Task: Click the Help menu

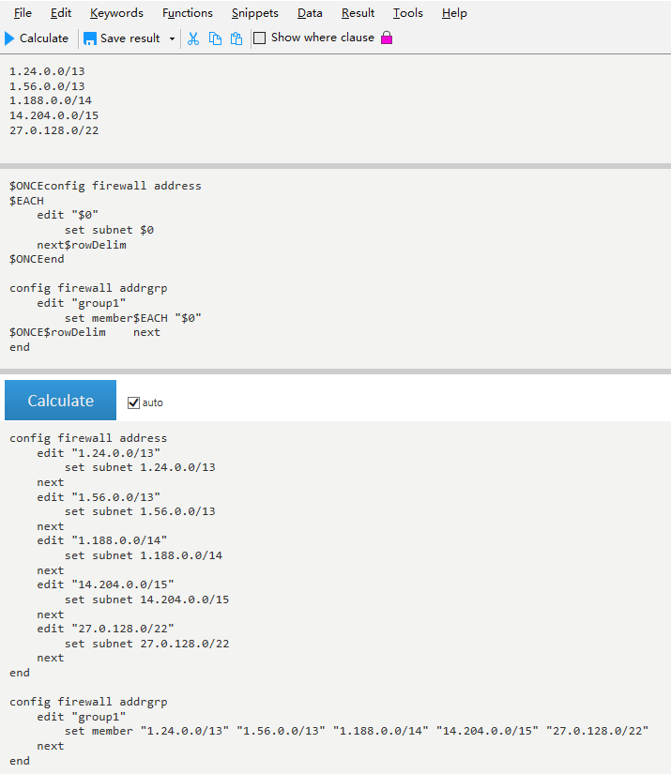Action: pos(454,13)
